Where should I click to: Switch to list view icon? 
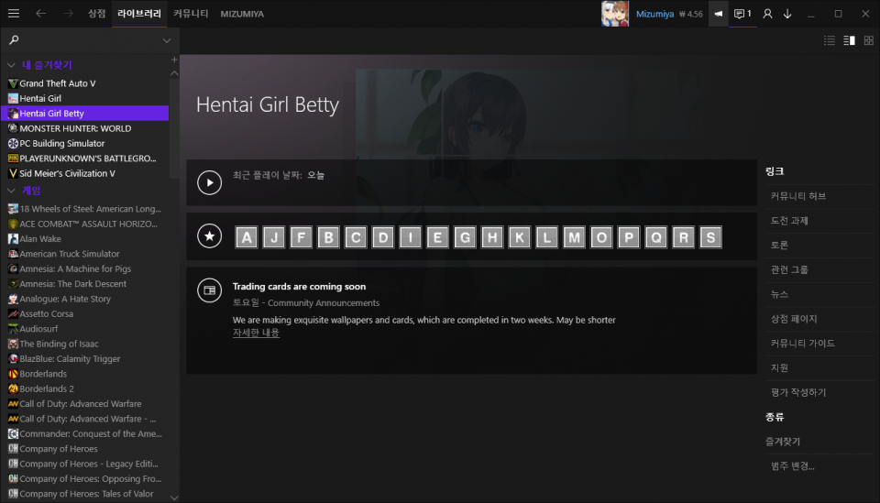click(x=830, y=40)
